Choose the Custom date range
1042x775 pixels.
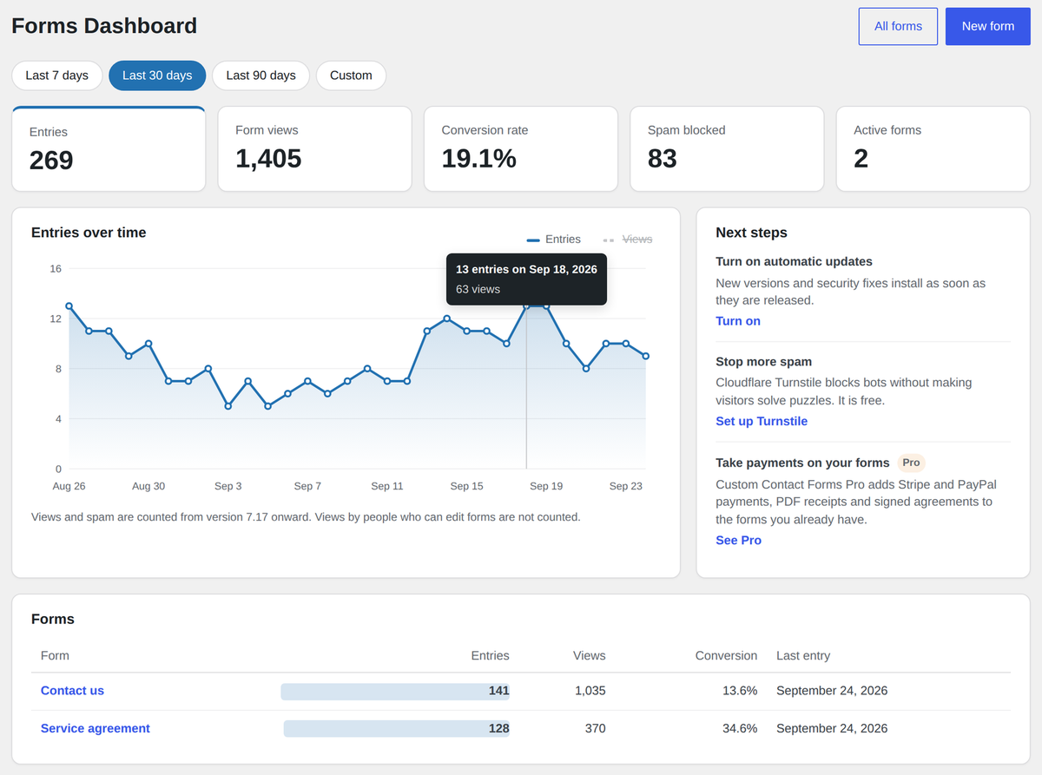point(351,76)
